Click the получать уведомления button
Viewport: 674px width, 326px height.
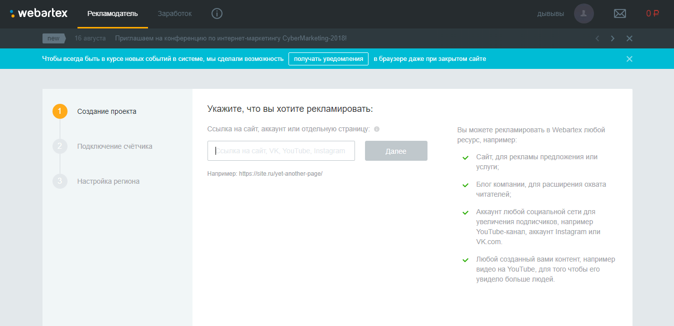(328, 59)
